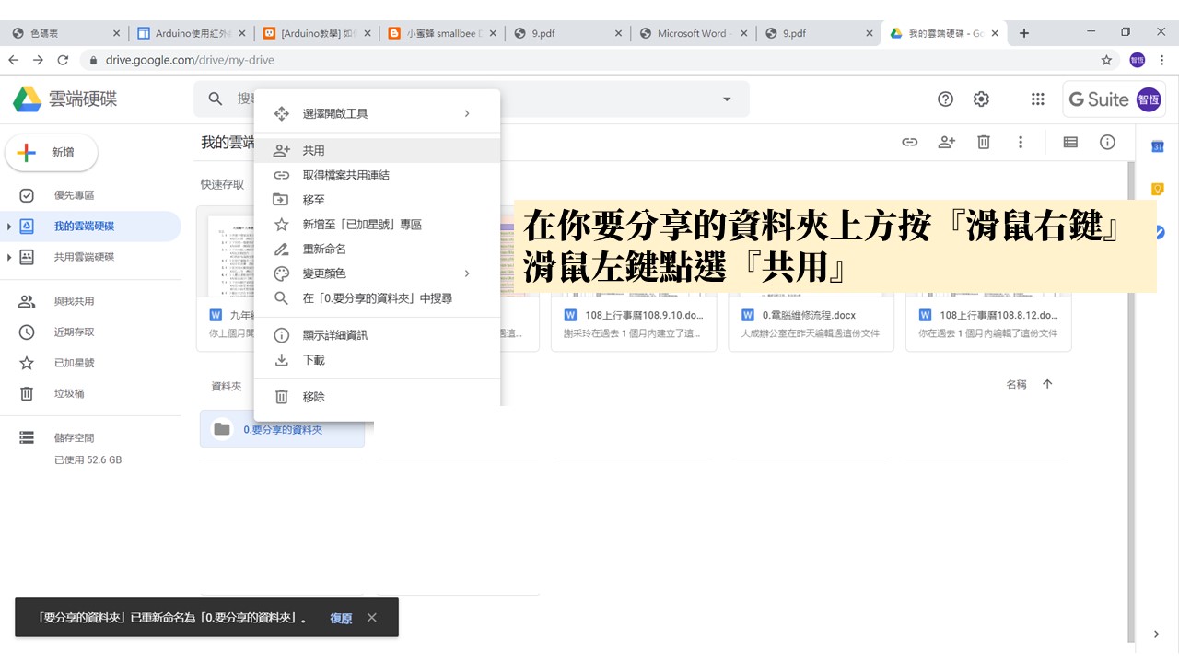Open search options dropdown arrow
Viewport: 1179px width, 663px height.
727,99
